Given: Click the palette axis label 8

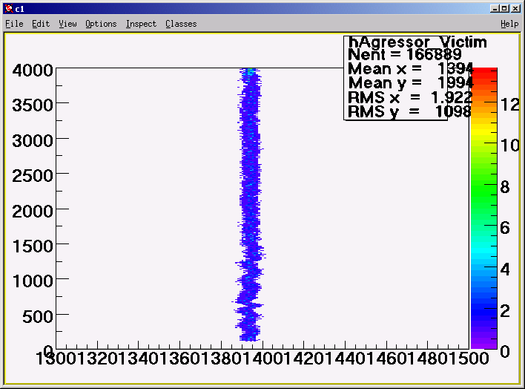Looking at the screenshot, I should (x=505, y=187).
